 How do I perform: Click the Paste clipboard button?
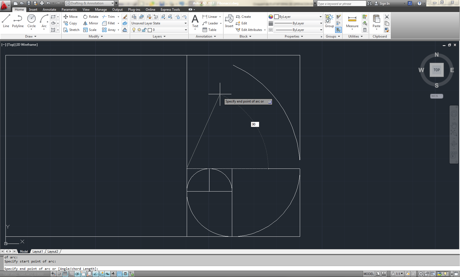(x=376, y=21)
